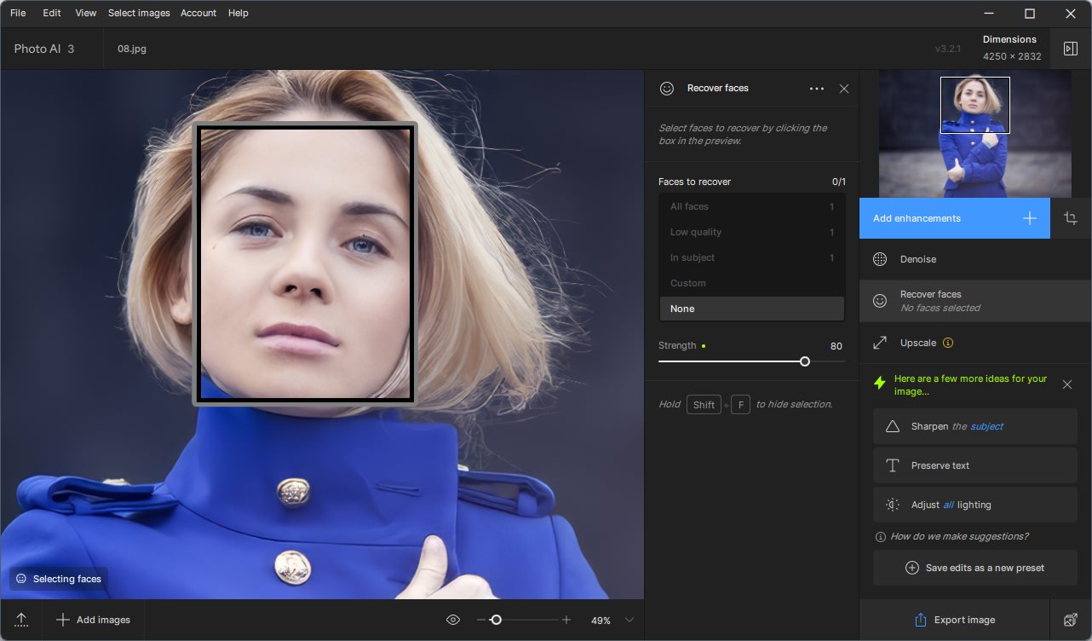Screen dimensions: 1092x641
Task: Open the Recover faces three-dot options menu
Action: 816,89
